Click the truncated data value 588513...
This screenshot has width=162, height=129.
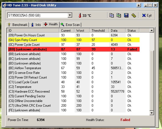pyautogui.click(x=117, y=68)
